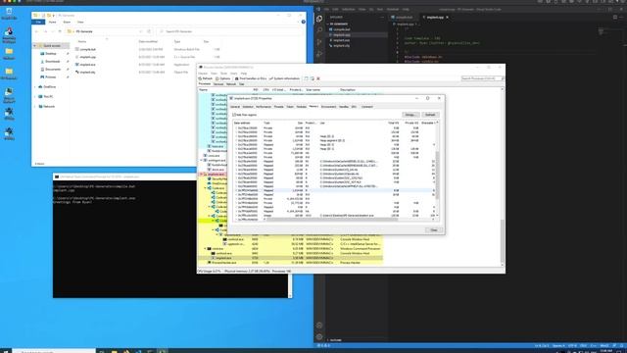Open the Manage gear in VS Code activity bar
Viewport: 627px width, 353px height.
(x=319, y=337)
